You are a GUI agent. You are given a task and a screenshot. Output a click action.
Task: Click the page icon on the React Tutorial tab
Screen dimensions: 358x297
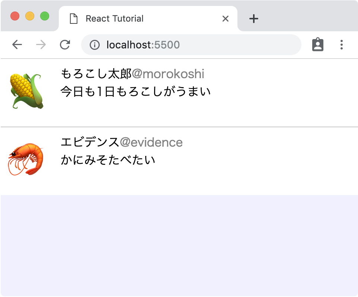pyautogui.click(x=74, y=19)
